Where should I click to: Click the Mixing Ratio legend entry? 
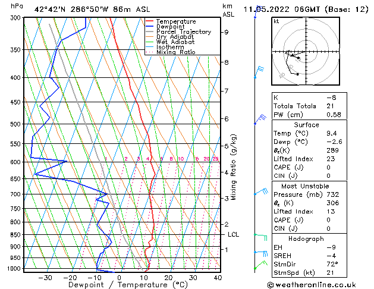(x=176, y=52)
